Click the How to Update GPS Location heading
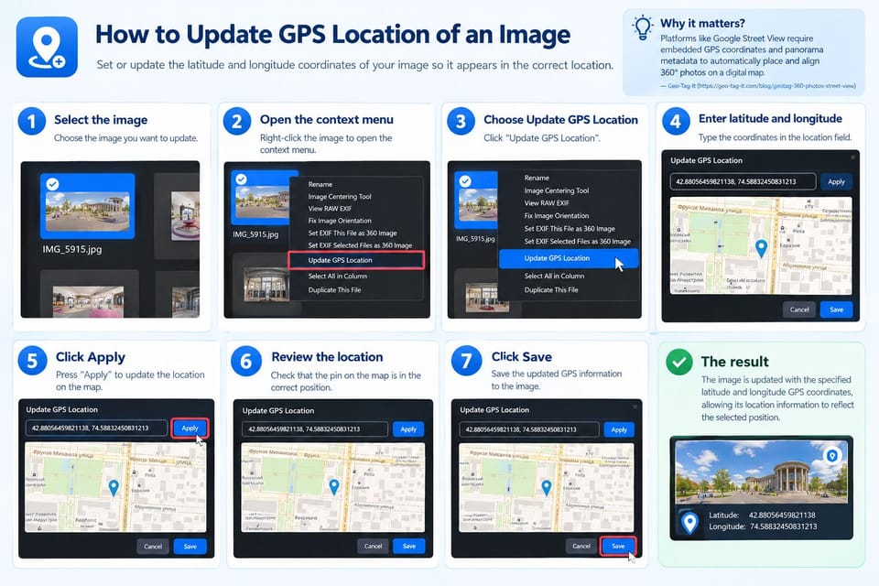879x586 pixels. pos(332,35)
